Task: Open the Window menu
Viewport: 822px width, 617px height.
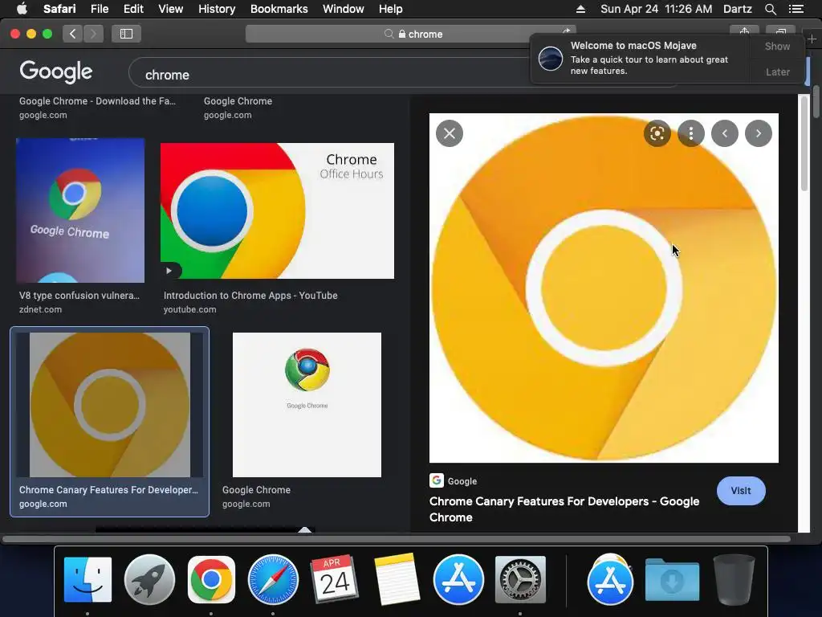Action: click(344, 9)
